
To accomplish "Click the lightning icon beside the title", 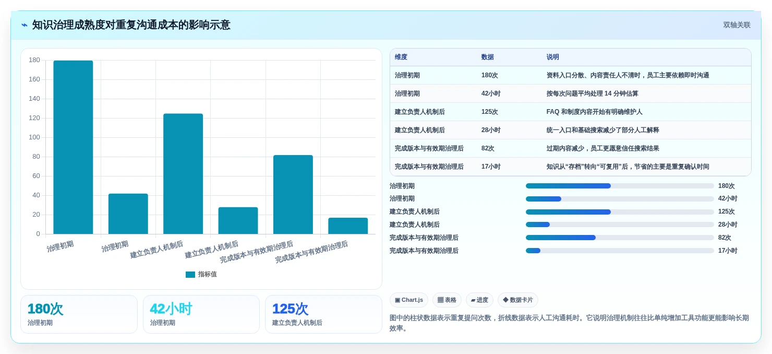I will point(25,25).
